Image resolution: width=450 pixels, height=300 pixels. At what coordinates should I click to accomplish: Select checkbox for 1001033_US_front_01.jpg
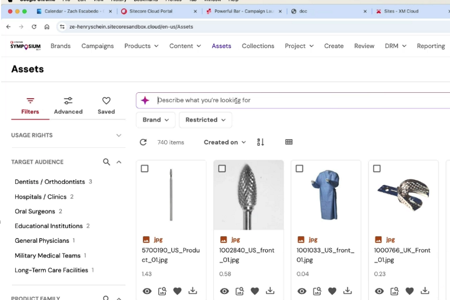(299, 168)
